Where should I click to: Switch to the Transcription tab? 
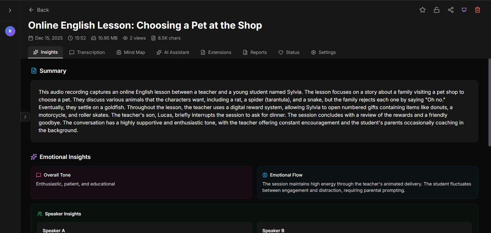click(87, 52)
